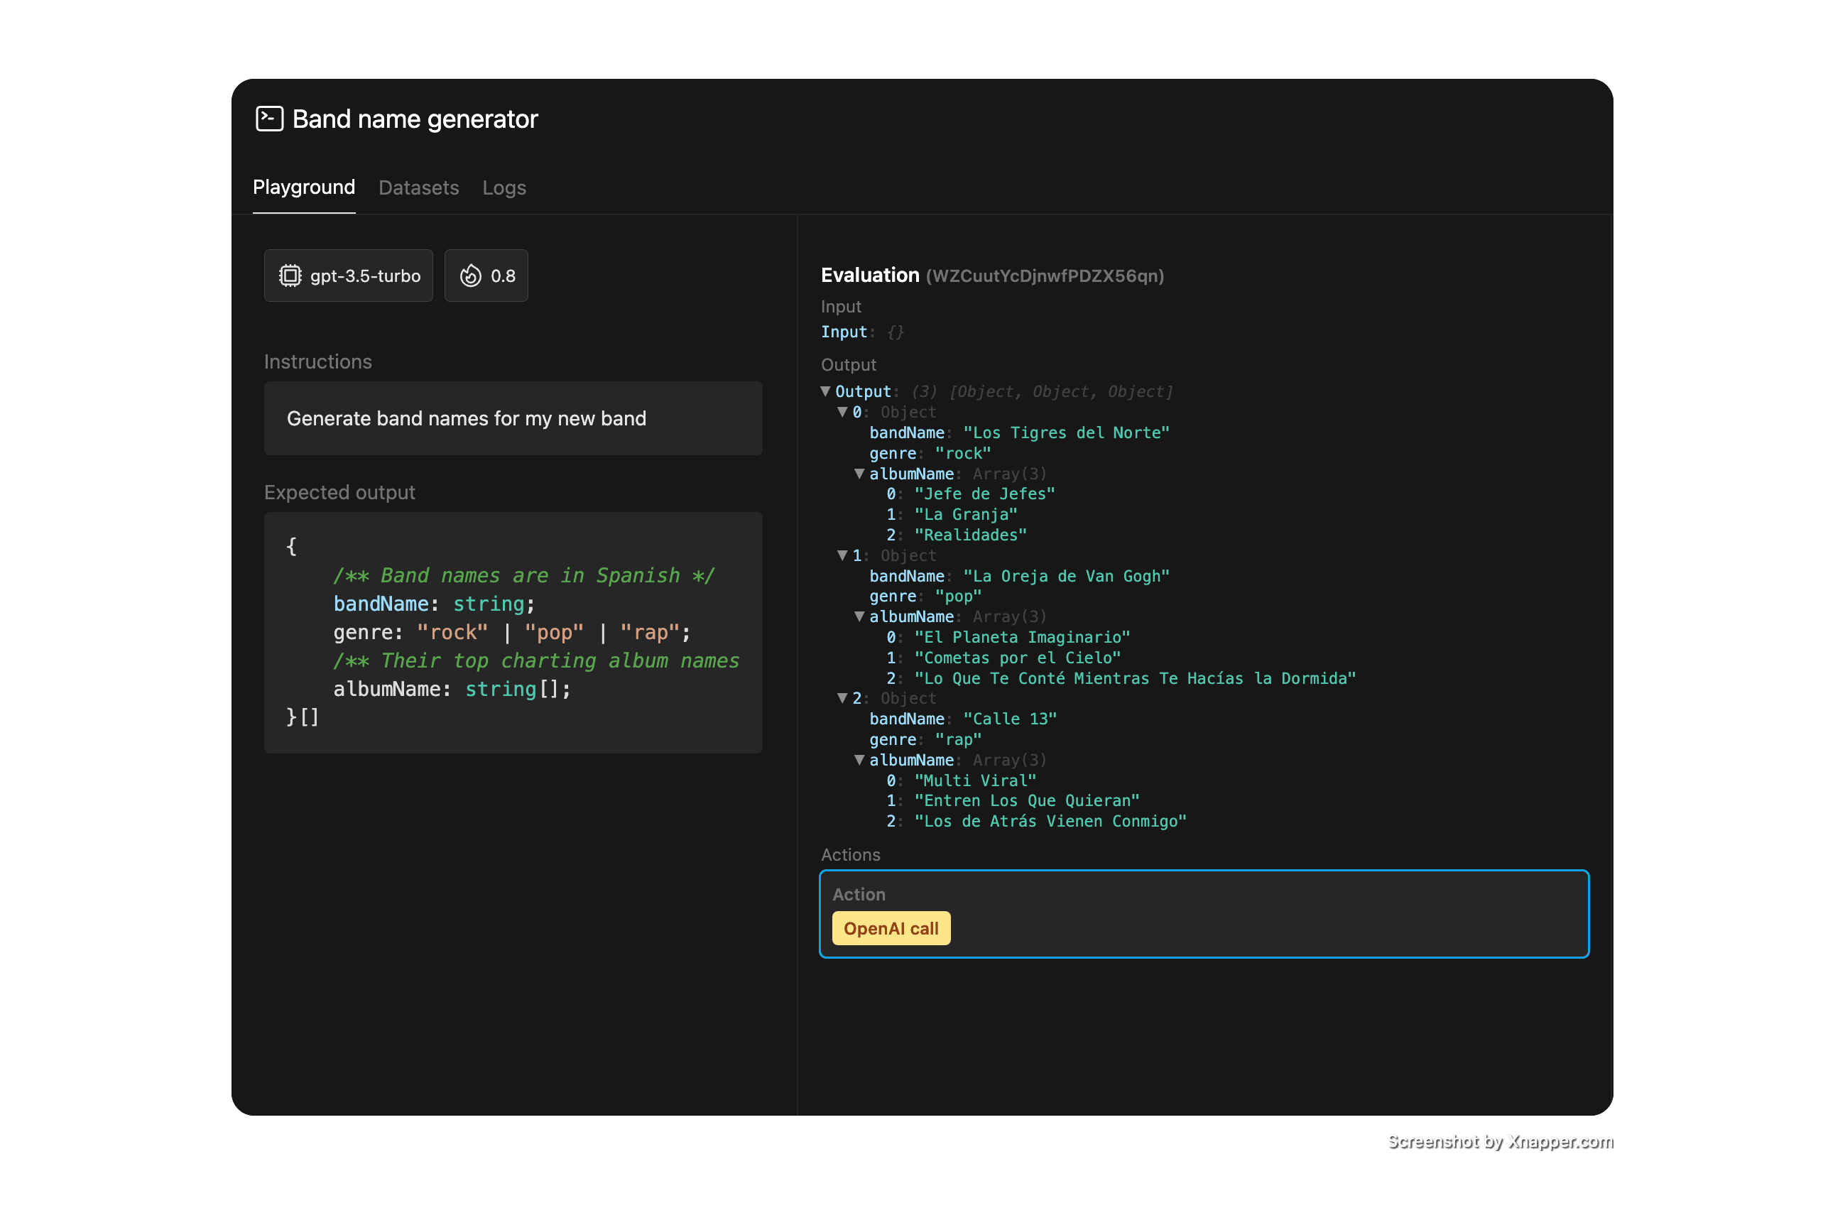Click into the Instructions text field

point(513,418)
